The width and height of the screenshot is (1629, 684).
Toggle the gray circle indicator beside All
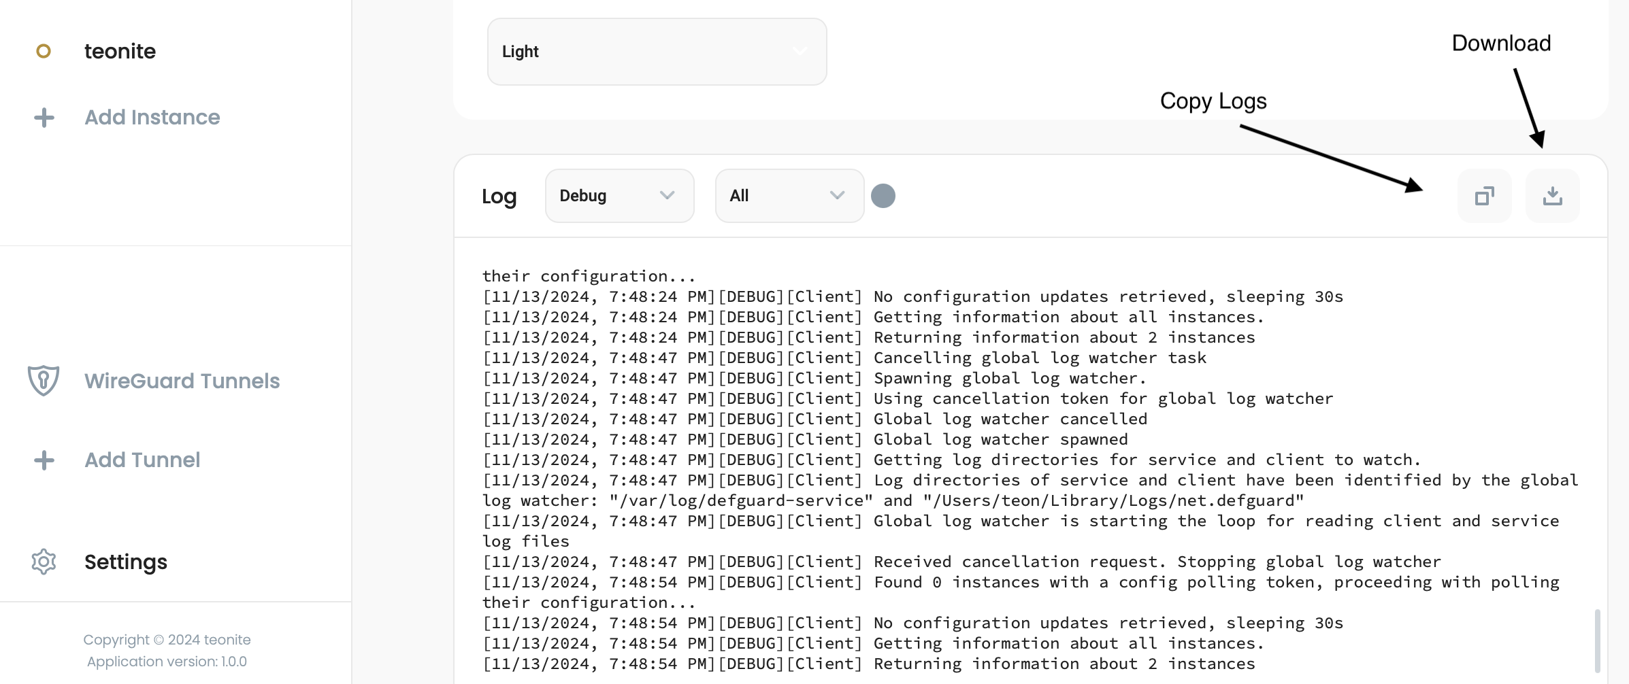pos(883,196)
